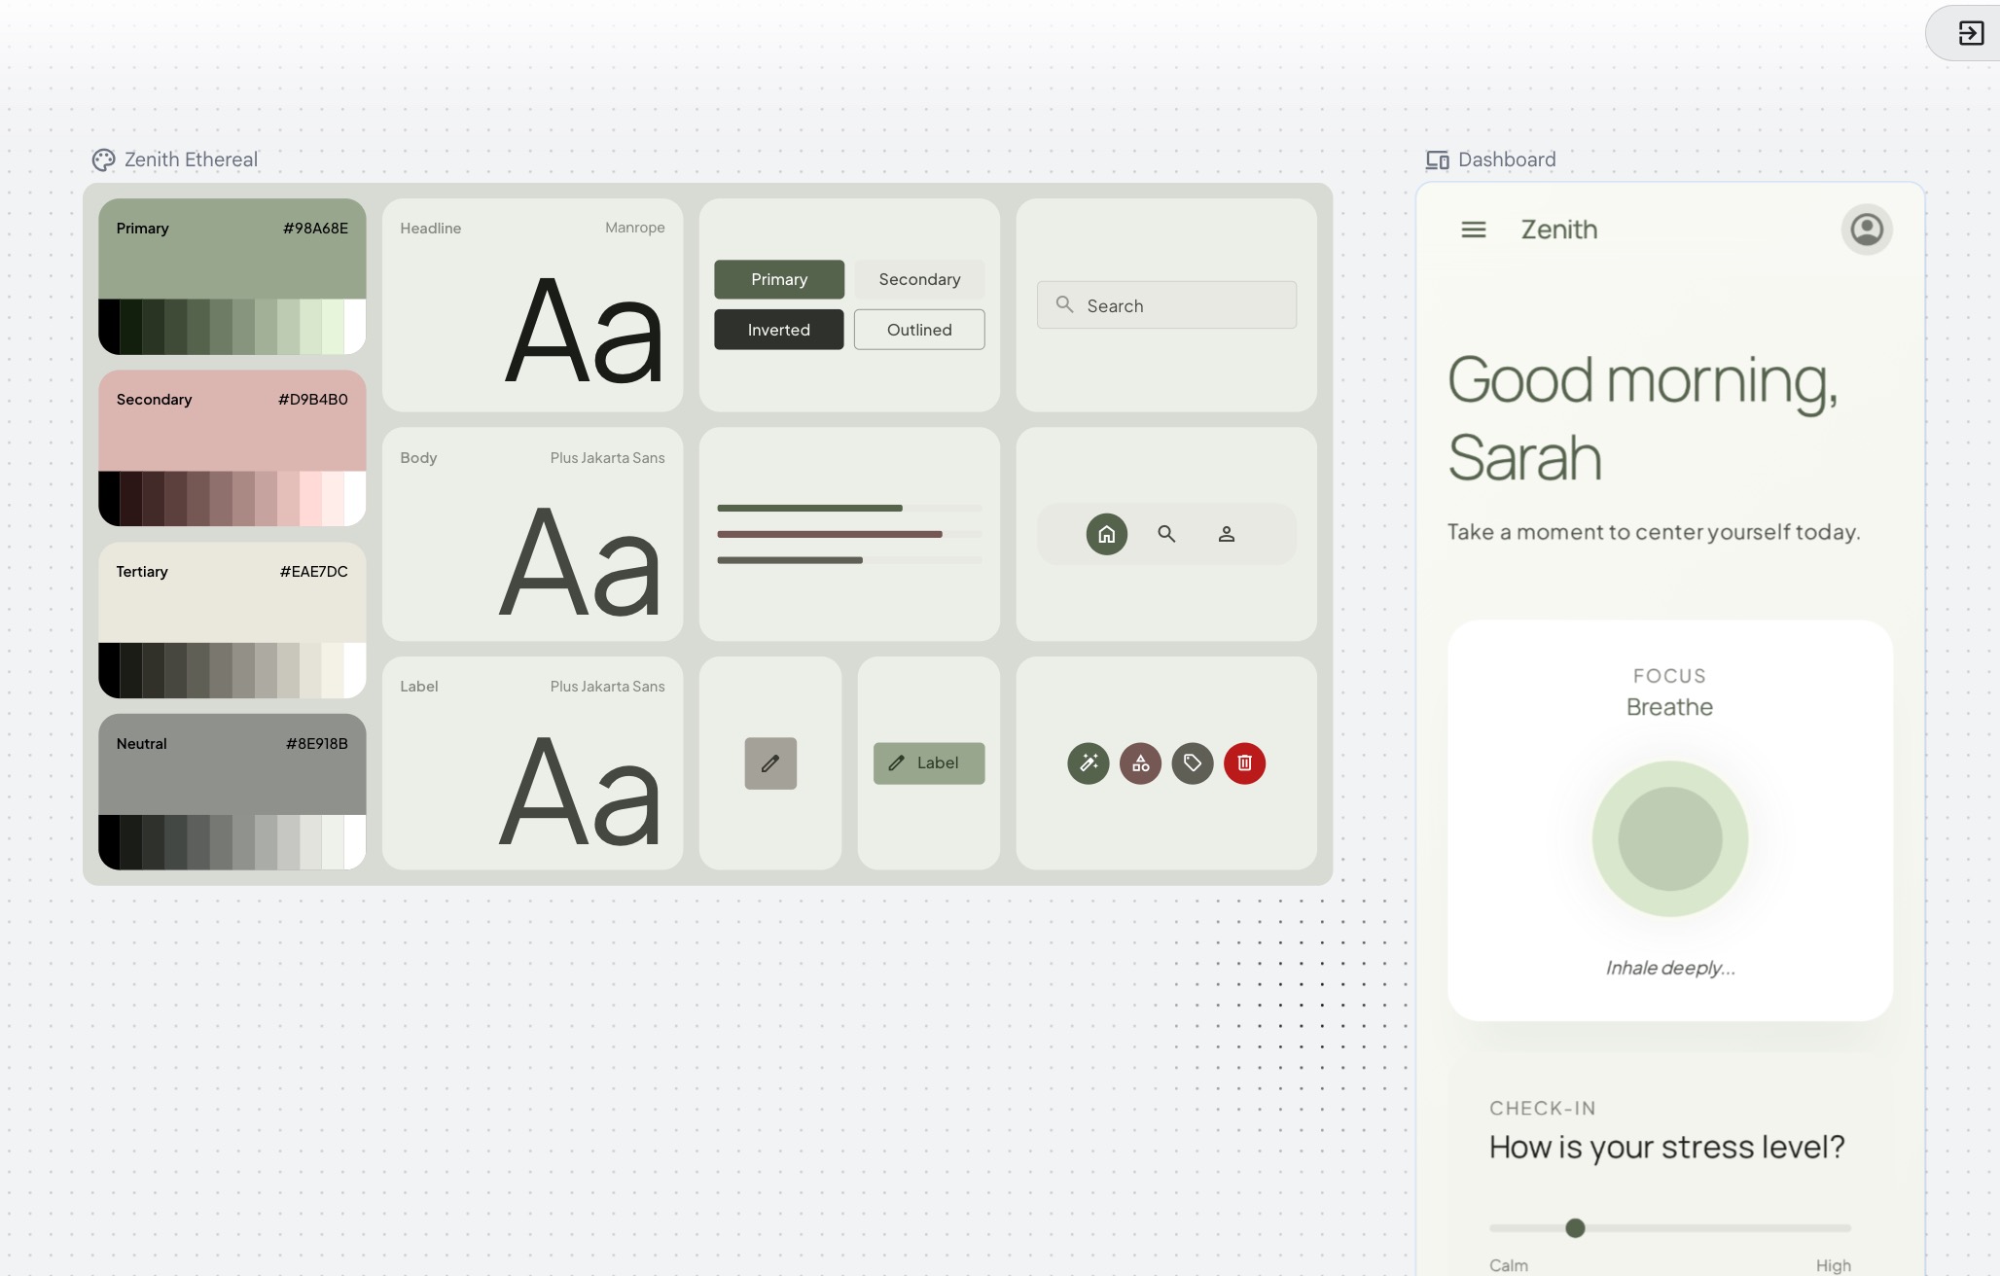This screenshot has height=1276, width=2000.
Task: Click the palette icon beside Zenith Ethereal
Action: click(x=103, y=159)
